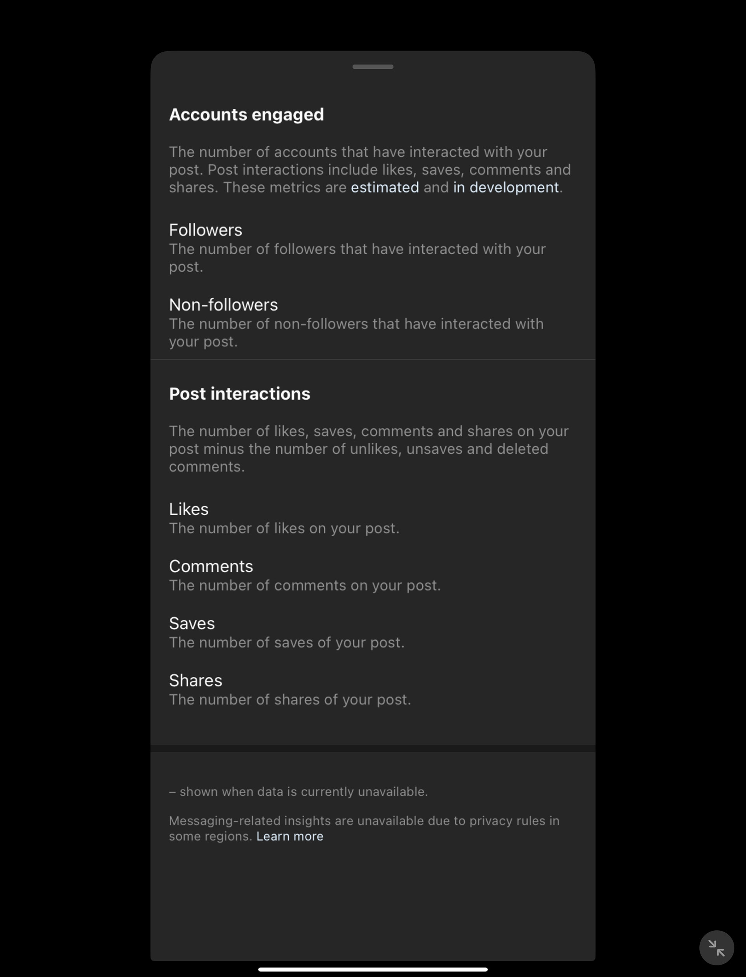Click the 'shown when data is unavailable' note
This screenshot has width=746, height=977.
[298, 792]
